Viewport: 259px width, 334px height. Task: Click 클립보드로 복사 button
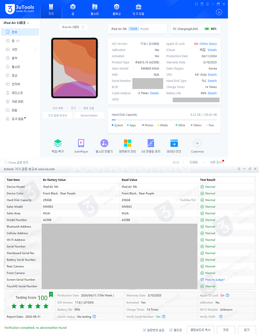pos(200,330)
